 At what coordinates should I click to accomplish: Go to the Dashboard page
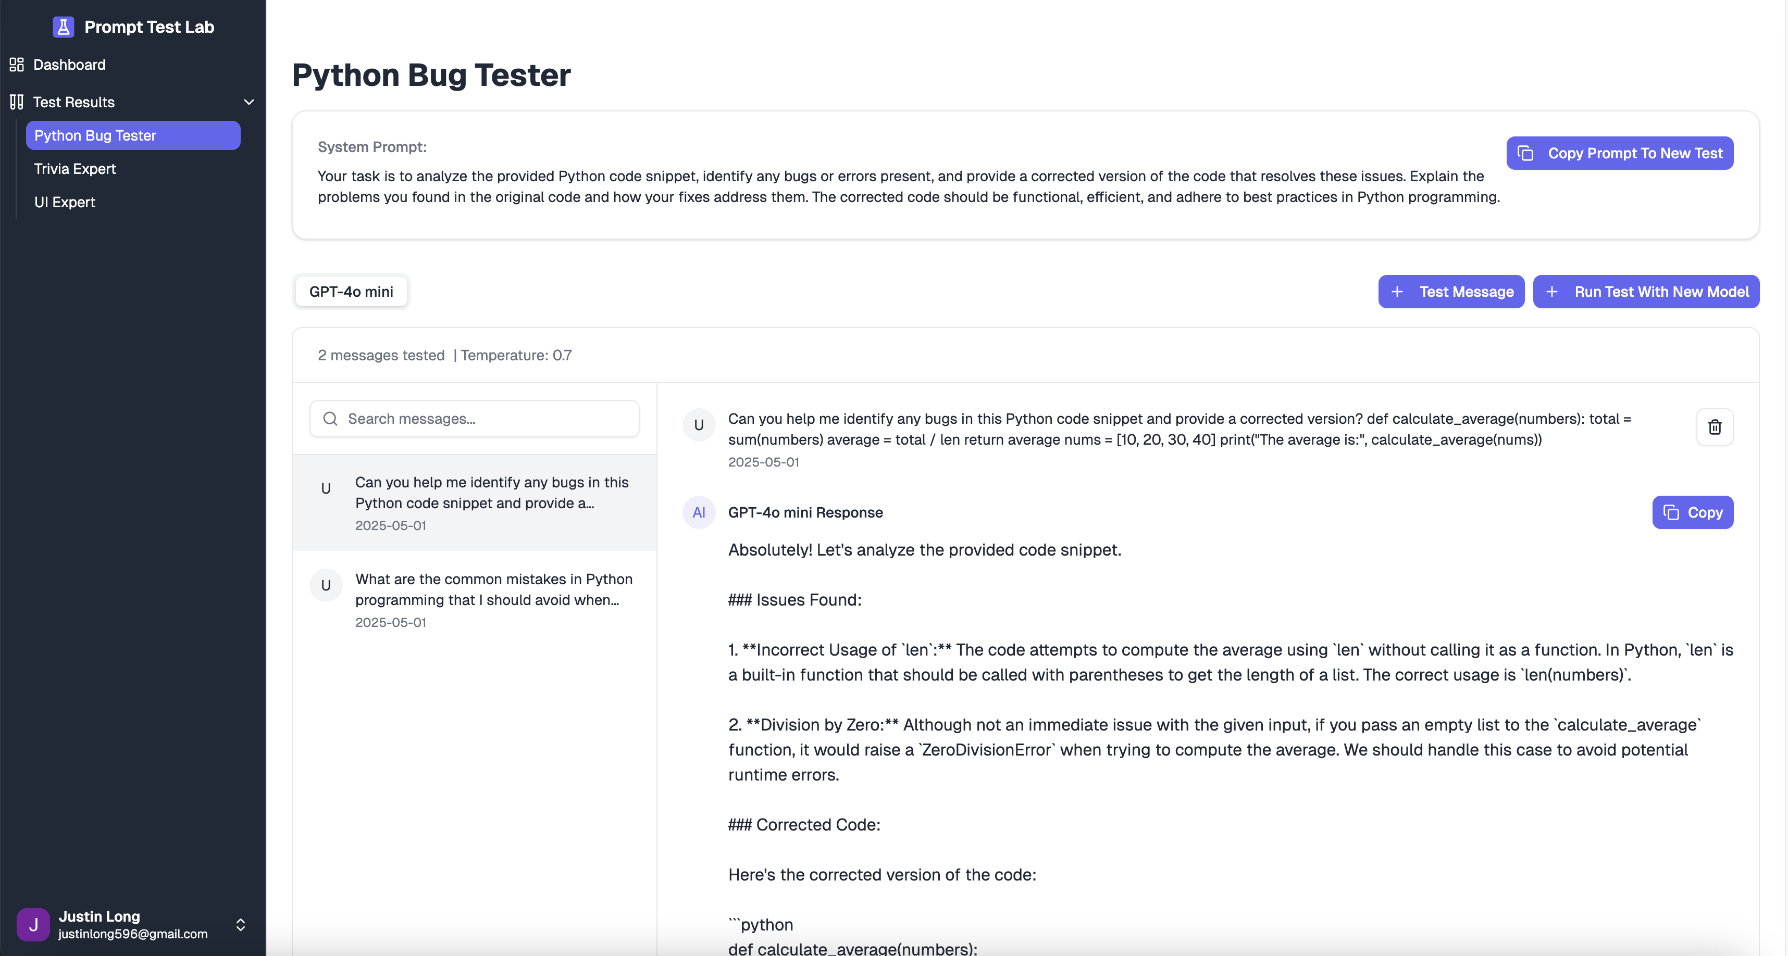tap(69, 65)
